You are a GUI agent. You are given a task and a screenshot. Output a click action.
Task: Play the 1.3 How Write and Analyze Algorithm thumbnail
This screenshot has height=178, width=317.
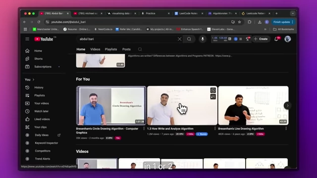[x=182, y=105]
